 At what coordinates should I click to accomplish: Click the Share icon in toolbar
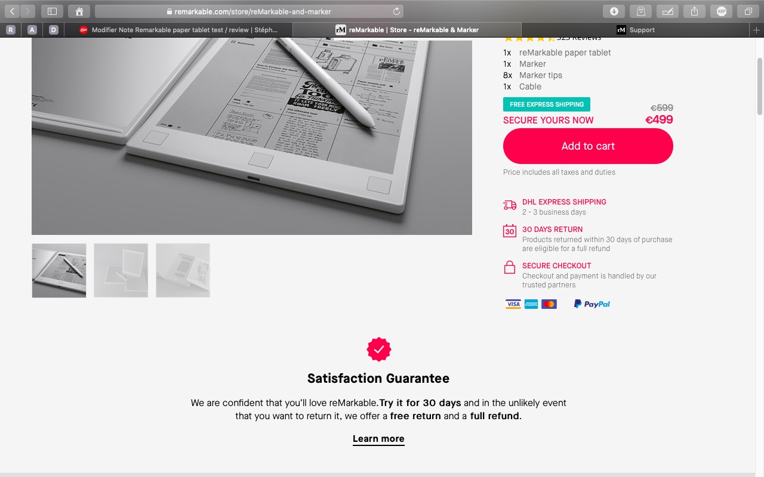click(694, 11)
